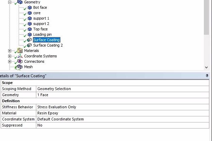Click the support 2 body icon
212x141 pixels.
[x=30, y=24]
